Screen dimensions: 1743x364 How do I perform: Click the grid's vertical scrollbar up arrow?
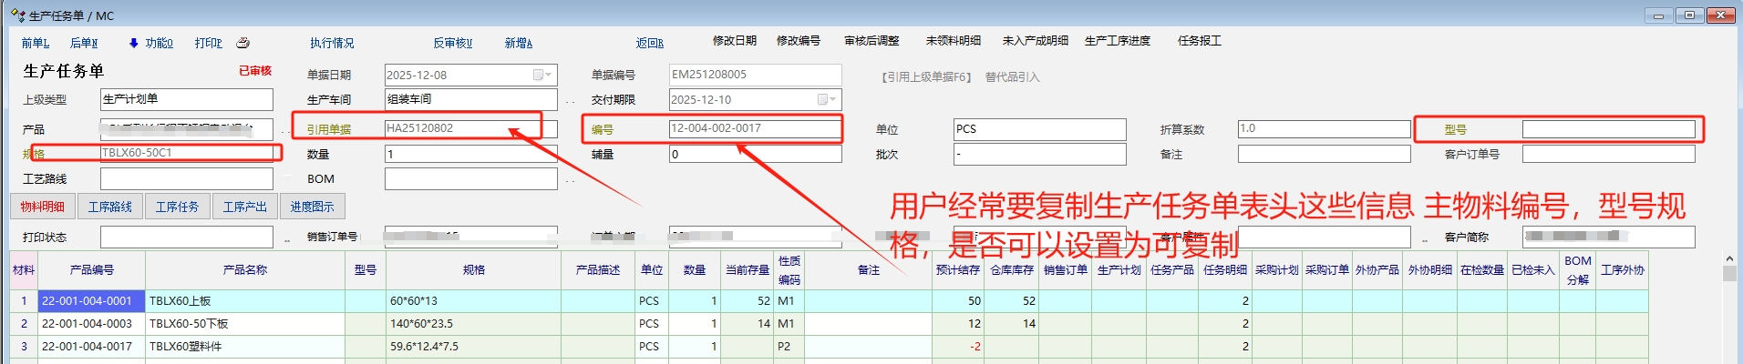point(1729,259)
